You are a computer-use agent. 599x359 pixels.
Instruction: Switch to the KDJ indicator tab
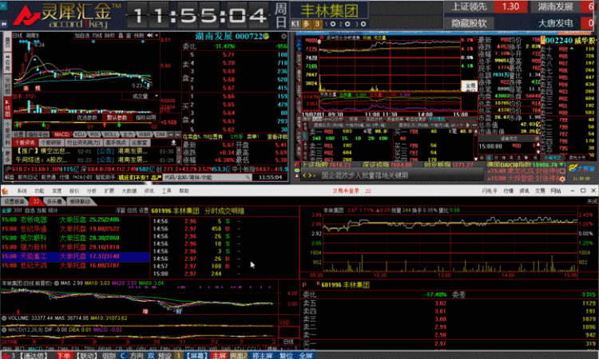click(x=79, y=134)
